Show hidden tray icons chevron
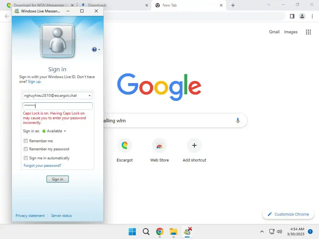Viewport: 319px width, 239px height. click(262, 232)
